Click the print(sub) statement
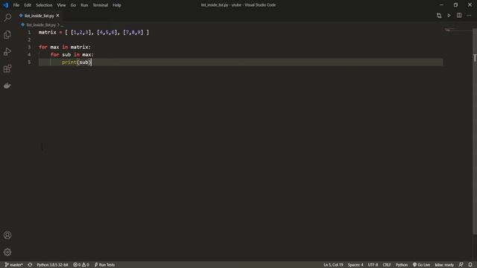 (76, 62)
